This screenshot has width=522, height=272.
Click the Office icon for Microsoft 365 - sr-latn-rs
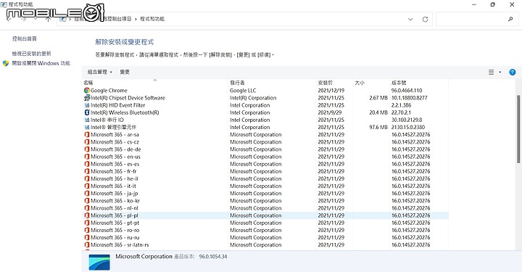[87, 244]
